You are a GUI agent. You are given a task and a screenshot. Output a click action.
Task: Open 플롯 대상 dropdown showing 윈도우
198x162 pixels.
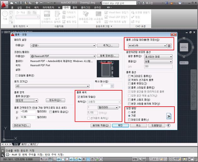pyautogui.click(x=27, y=101)
